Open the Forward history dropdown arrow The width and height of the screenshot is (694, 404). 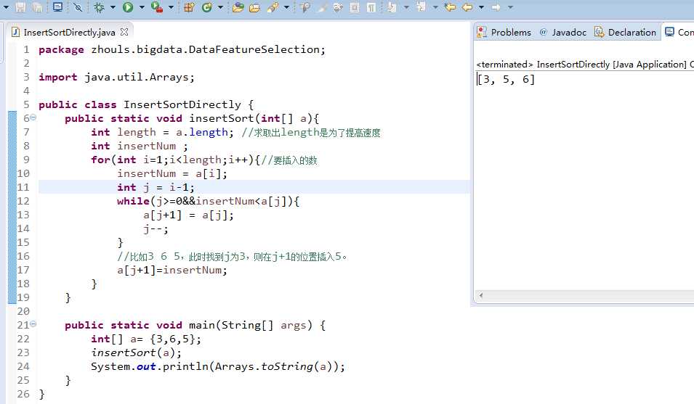point(510,7)
